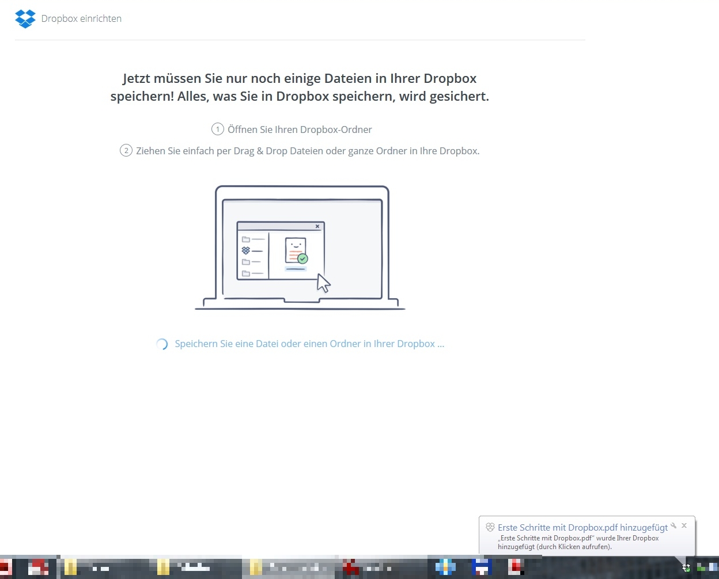Viewport: 719px width, 579px height.
Task: Open notification settings via the wrench icon
Action: [x=673, y=525]
